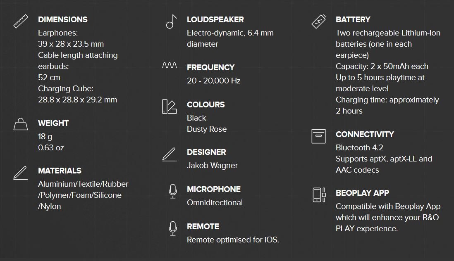Click the Dusty Rose colour text
Image resolution: width=454 pixels, height=261 pixels.
point(207,129)
